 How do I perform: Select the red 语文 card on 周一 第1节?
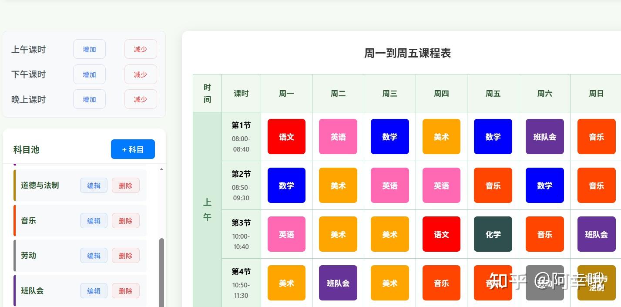coord(286,137)
